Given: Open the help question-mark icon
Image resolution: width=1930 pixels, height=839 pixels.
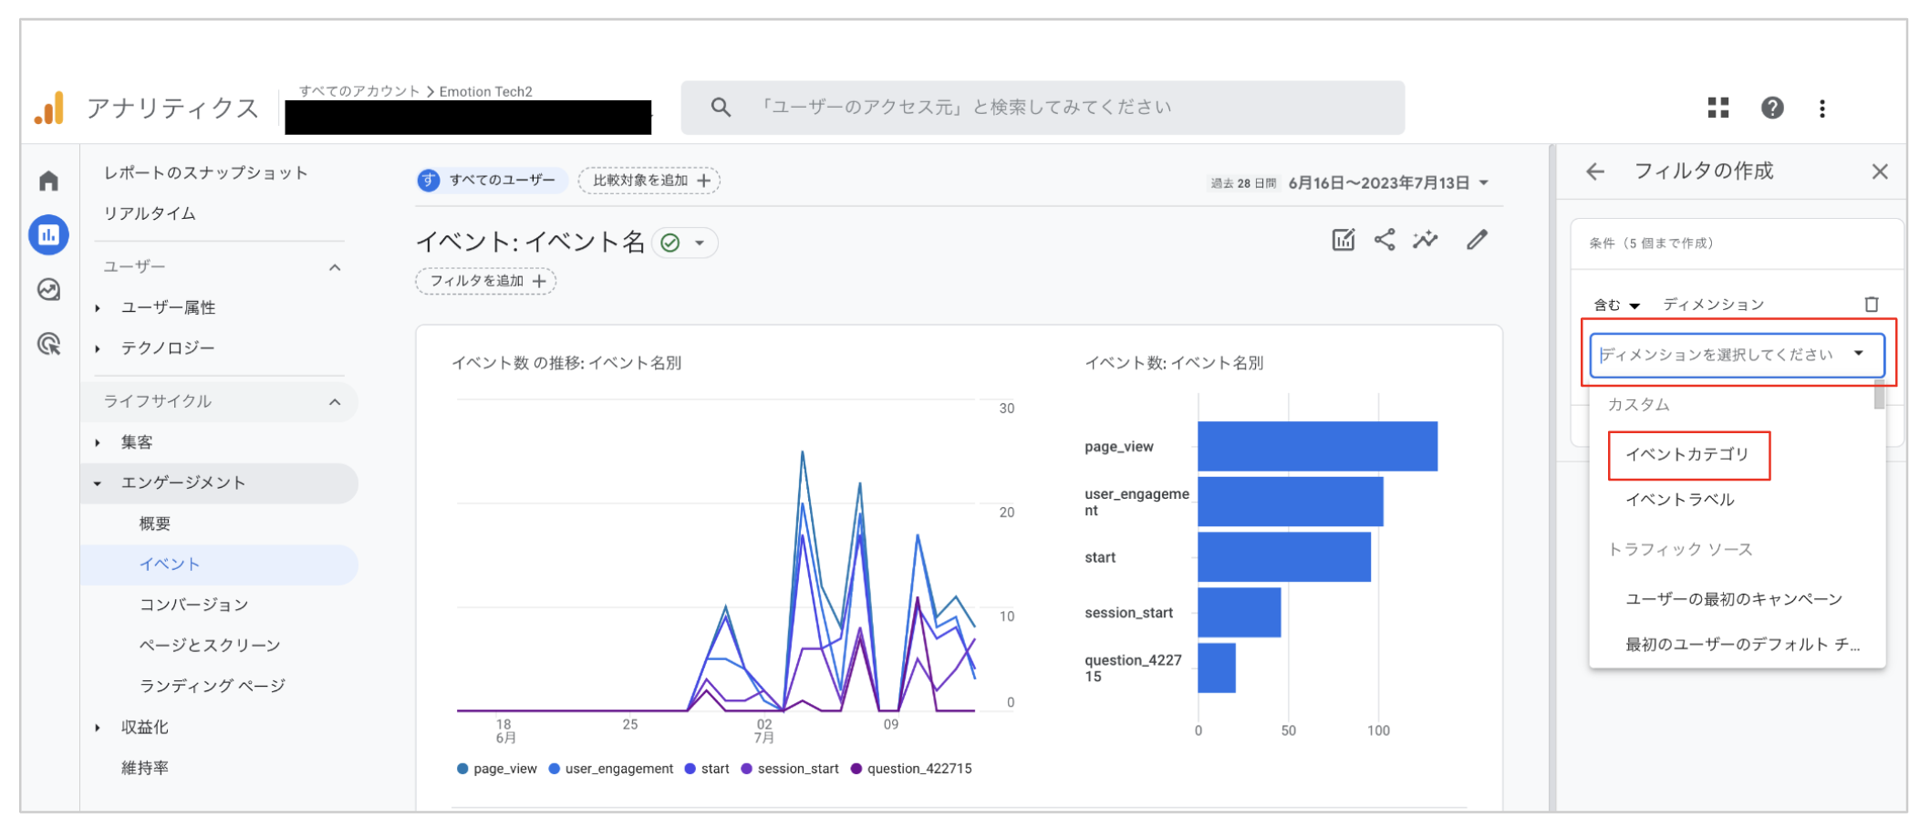Looking at the screenshot, I should pos(1772,108).
